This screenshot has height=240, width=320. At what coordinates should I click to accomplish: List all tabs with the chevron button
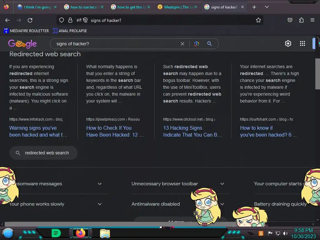pos(267,7)
